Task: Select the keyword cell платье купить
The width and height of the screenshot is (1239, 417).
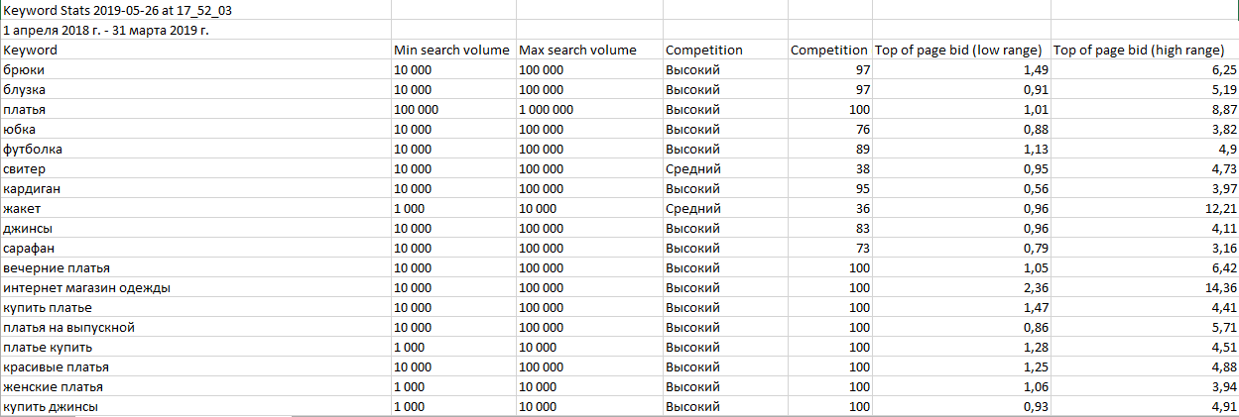Action: tap(195, 347)
